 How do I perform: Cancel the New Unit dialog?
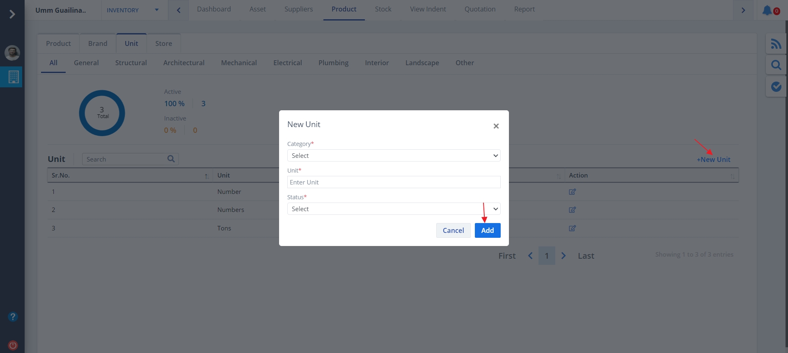coord(453,230)
